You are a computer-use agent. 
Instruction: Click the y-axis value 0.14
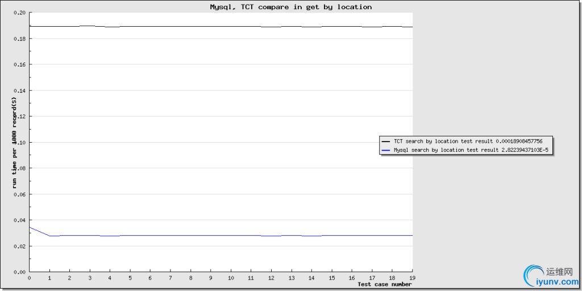[x=19, y=90]
